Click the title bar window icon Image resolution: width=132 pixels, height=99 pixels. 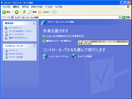coord(2,3)
